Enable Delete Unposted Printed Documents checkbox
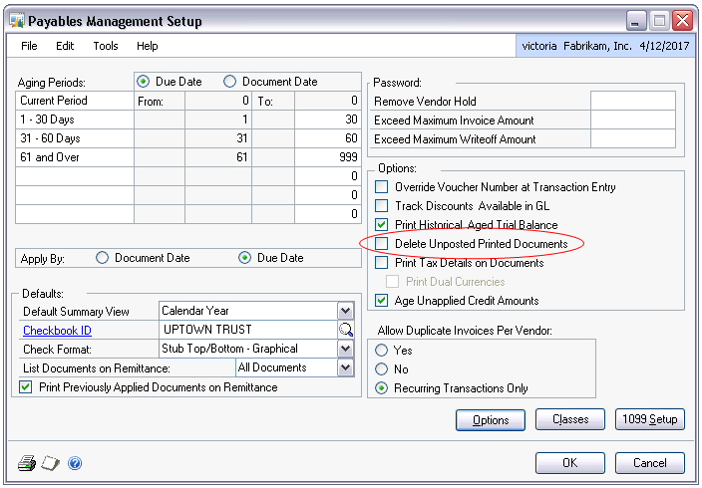This screenshot has width=702, height=488. coord(381,244)
